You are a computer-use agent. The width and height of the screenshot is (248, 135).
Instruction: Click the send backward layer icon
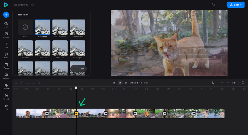pyautogui.click(x=33, y=83)
